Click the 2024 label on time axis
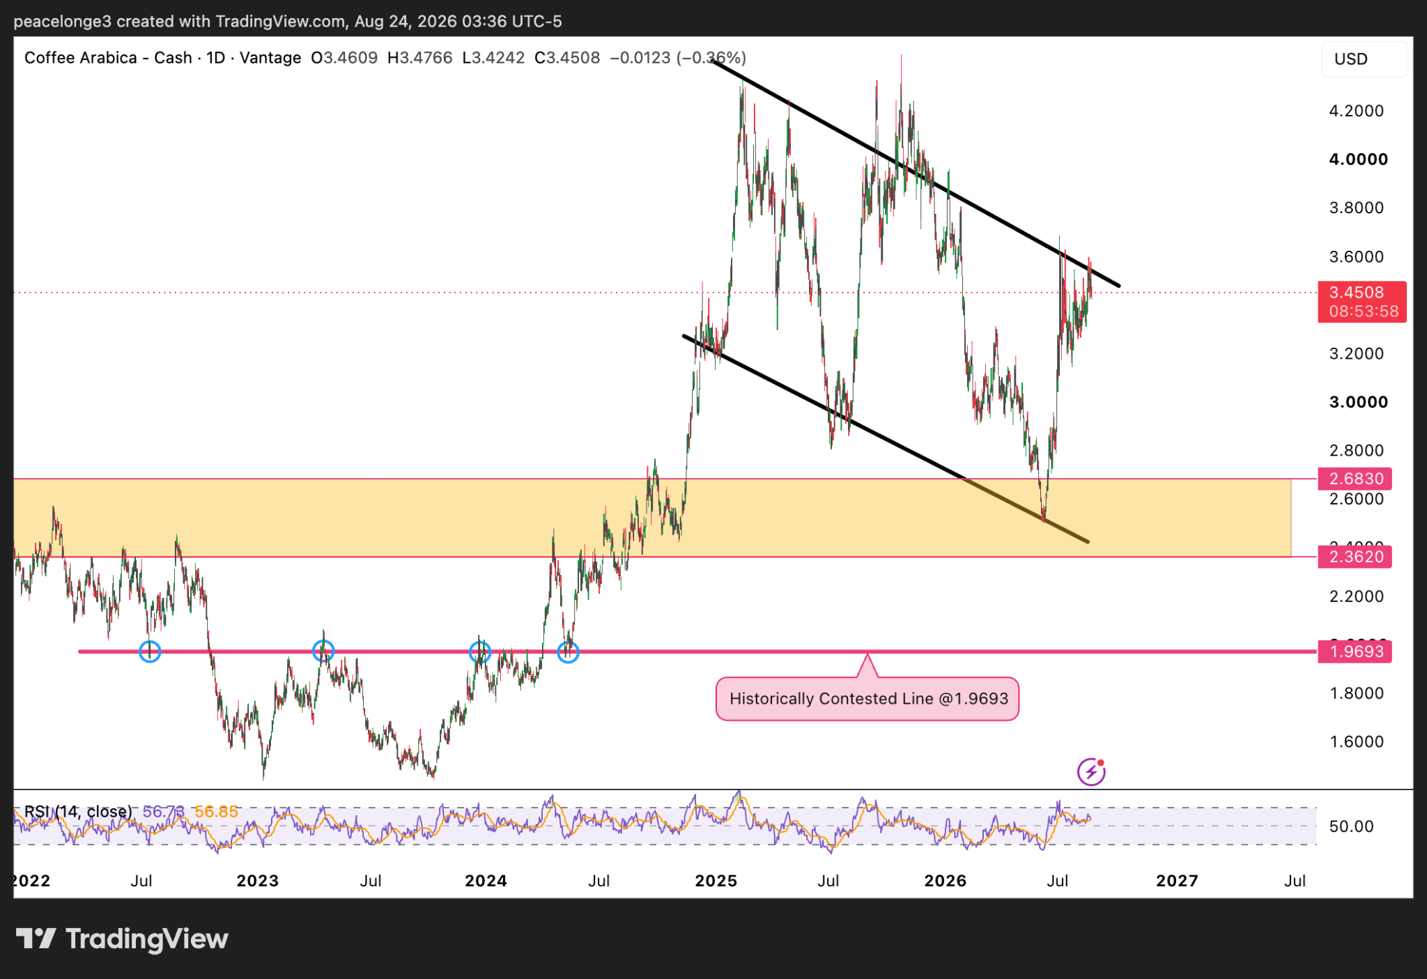 point(486,881)
